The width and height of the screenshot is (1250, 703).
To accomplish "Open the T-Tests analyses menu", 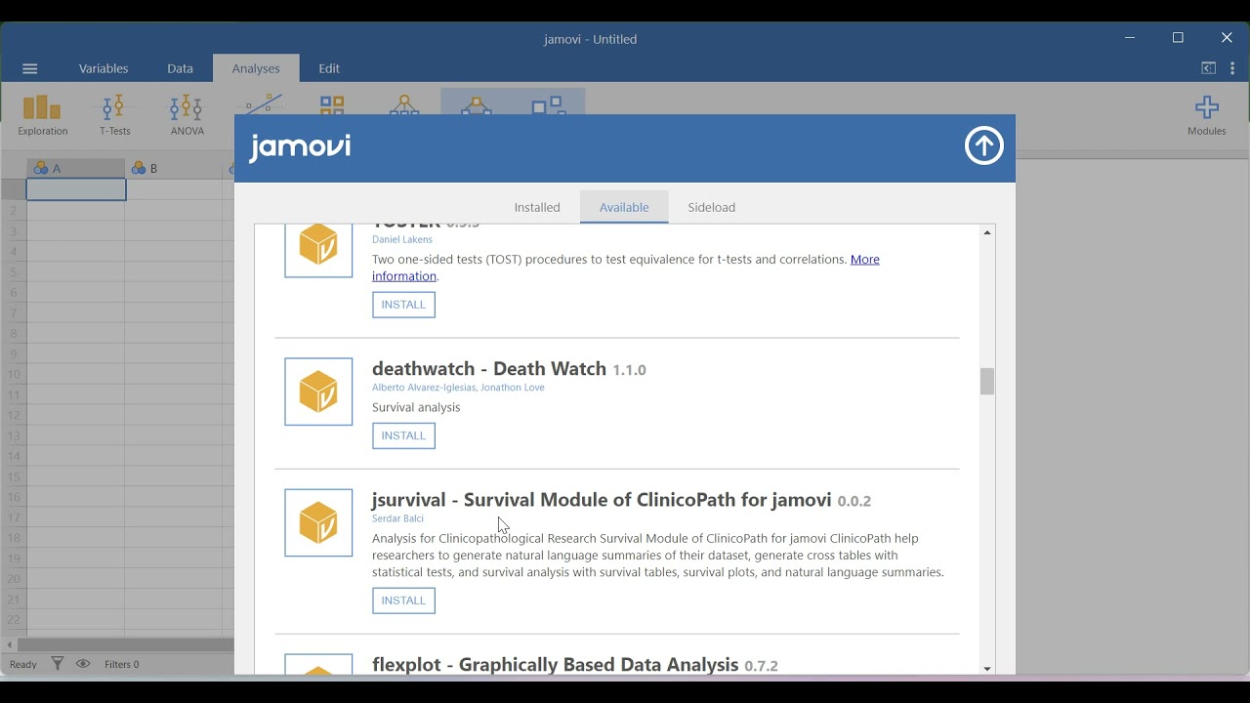I will tap(114, 115).
